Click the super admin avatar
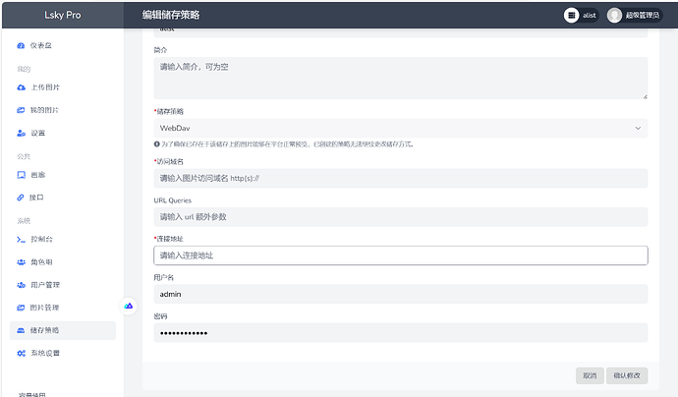The image size is (678, 397). 614,15
